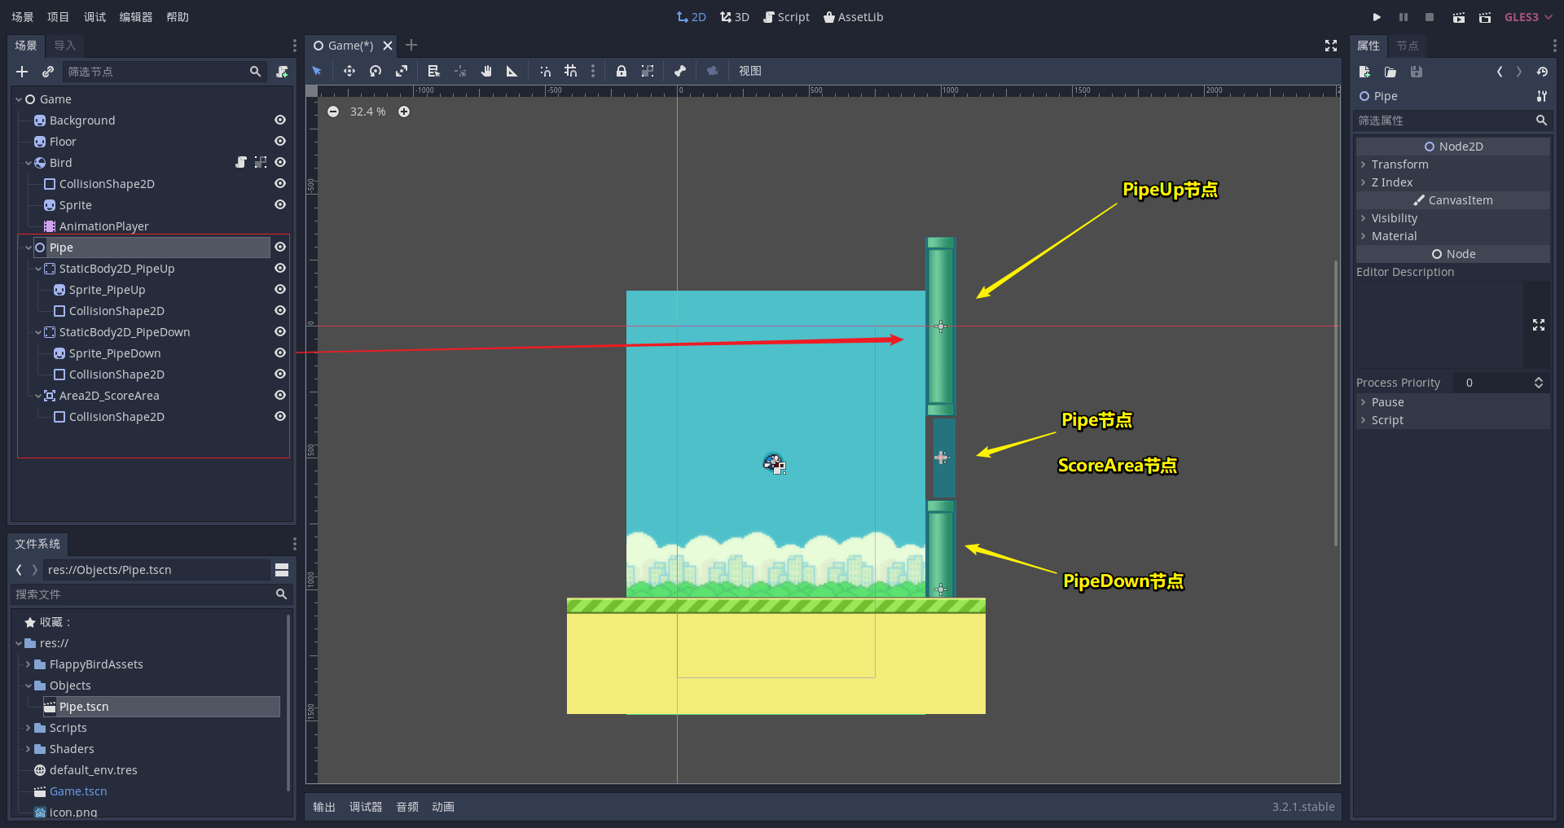Screen dimensions: 1564x828
Task: Expand the FlappyBirdAssets folder
Action: [x=29, y=664]
